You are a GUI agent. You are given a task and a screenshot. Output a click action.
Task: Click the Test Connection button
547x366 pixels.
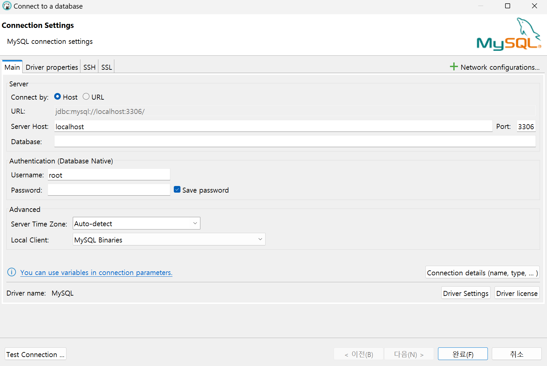(x=35, y=354)
